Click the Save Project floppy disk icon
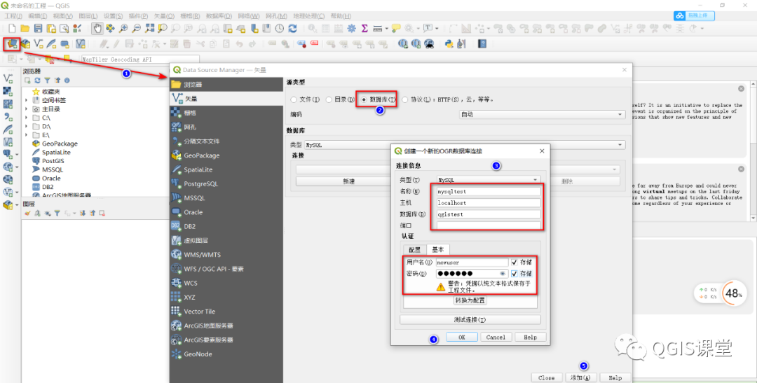 (x=38, y=29)
